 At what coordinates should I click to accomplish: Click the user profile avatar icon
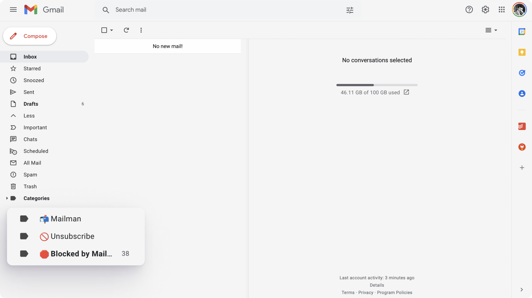pos(519,9)
